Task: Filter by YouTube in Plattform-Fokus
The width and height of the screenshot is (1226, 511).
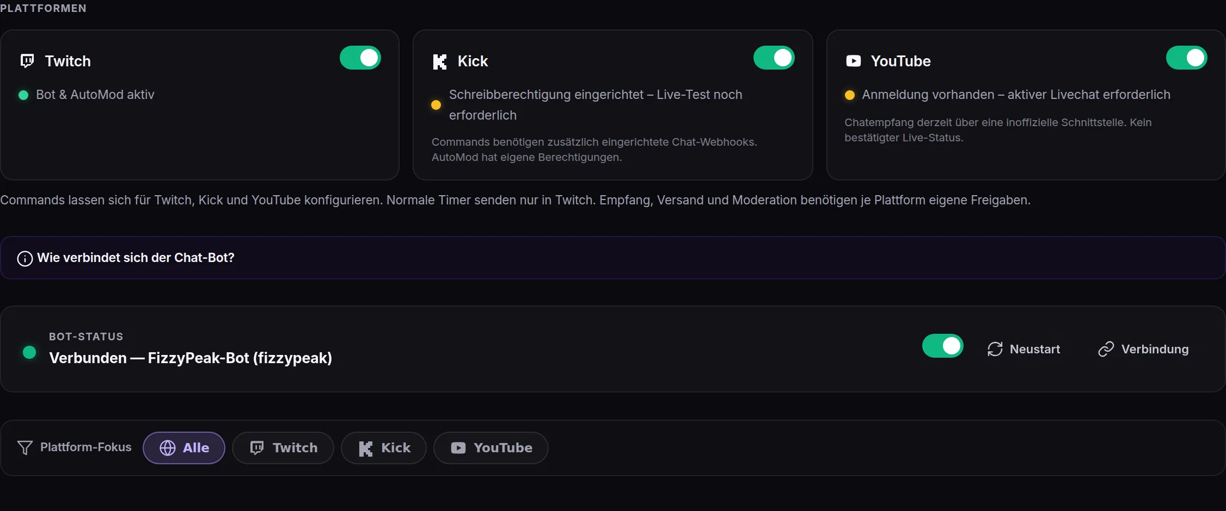Action: pyautogui.click(x=491, y=448)
